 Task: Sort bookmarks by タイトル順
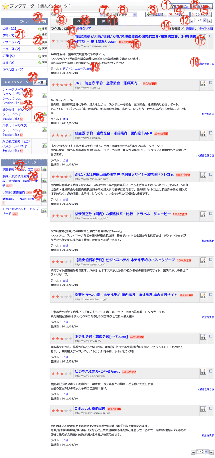[207, 28]
